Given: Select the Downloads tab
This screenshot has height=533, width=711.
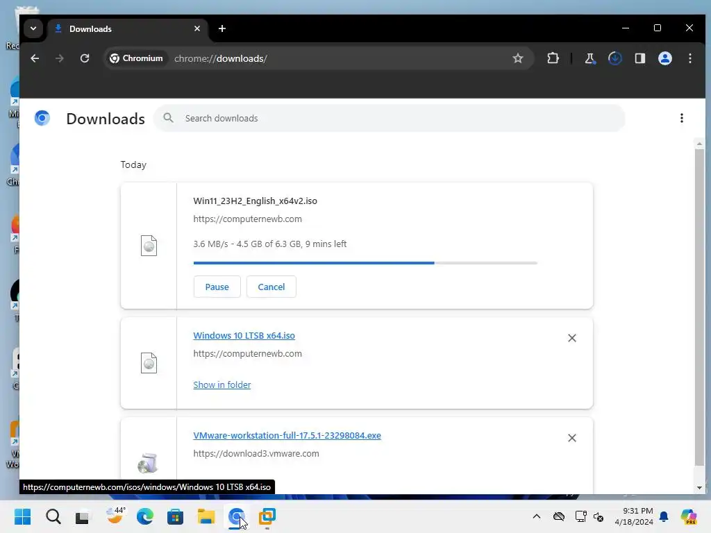Looking at the screenshot, I should pos(128,29).
